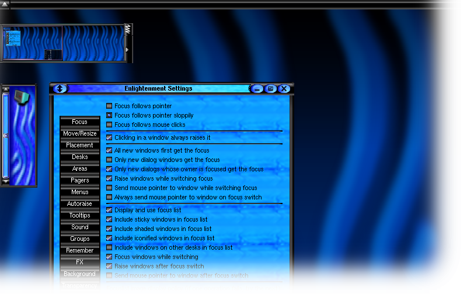The width and height of the screenshot is (467, 307).
Task: Open the Remember settings tab
Action: [79, 250]
